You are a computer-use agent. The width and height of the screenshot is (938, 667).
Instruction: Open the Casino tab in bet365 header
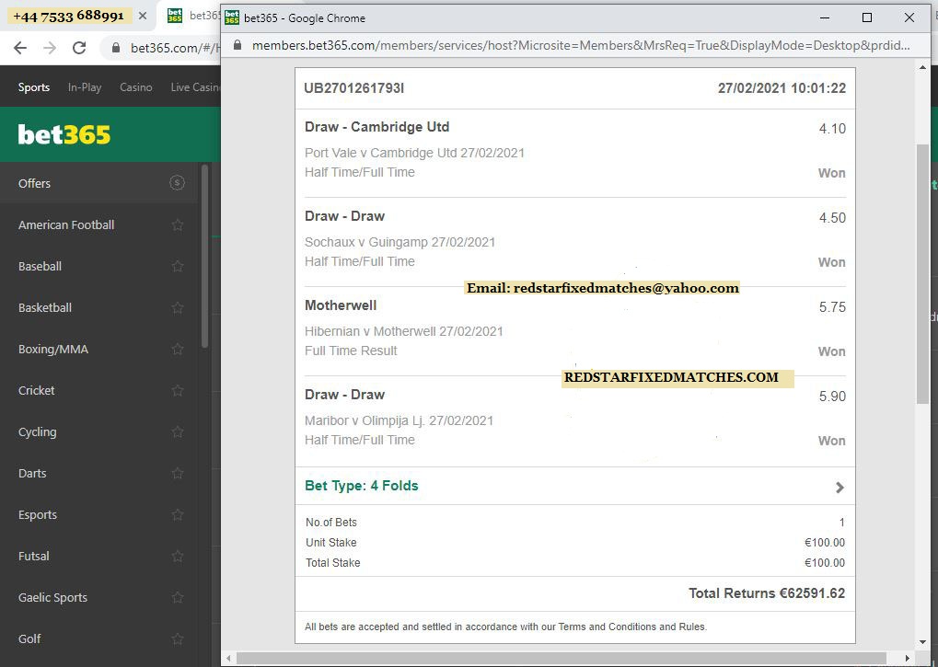136,87
